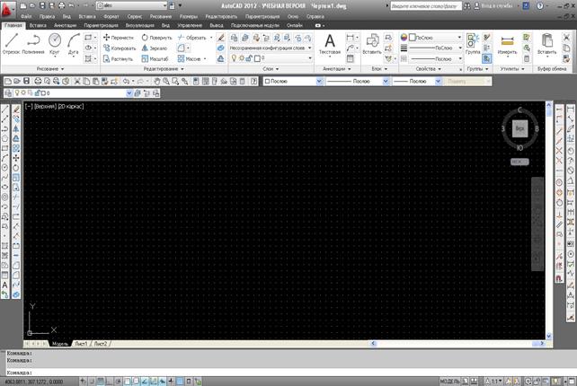Click Fillet icon in Редактирование panel
The width and height of the screenshot is (577, 386).
pos(181,48)
